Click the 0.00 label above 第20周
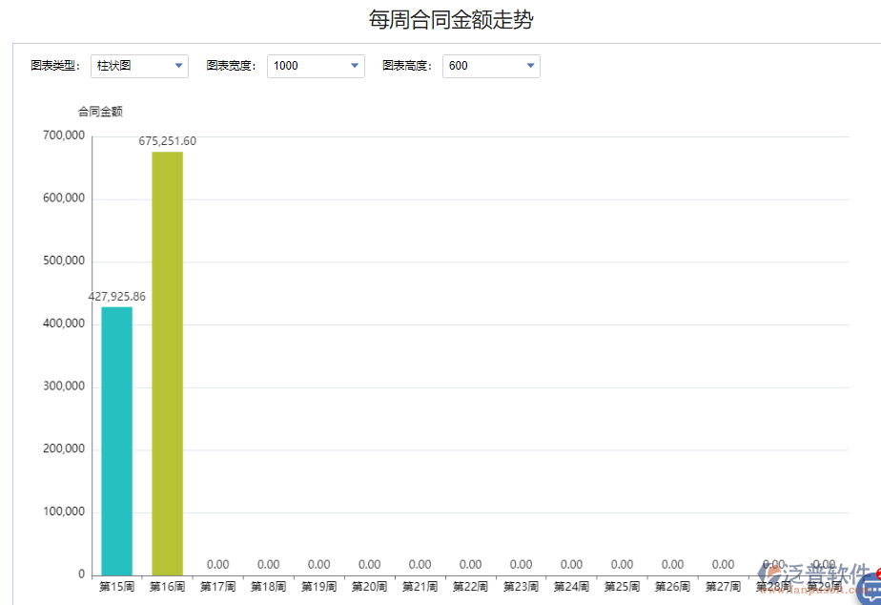Viewport: 881px width, 605px height. click(x=369, y=564)
